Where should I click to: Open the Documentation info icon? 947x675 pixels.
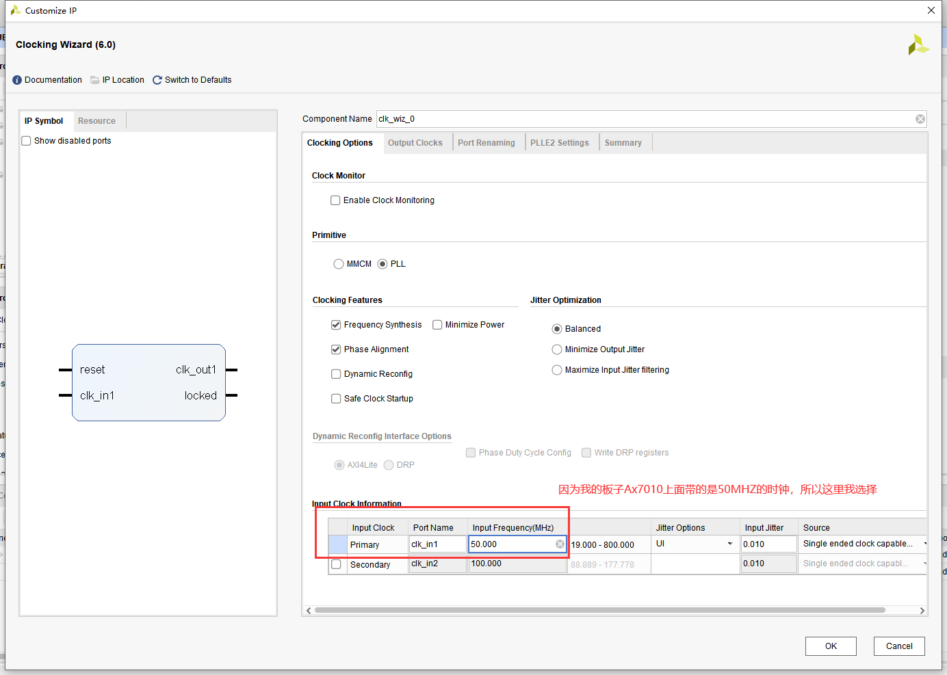coord(17,80)
